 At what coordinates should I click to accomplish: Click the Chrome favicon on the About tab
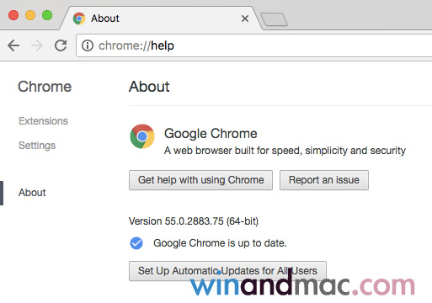tap(79, 19)
